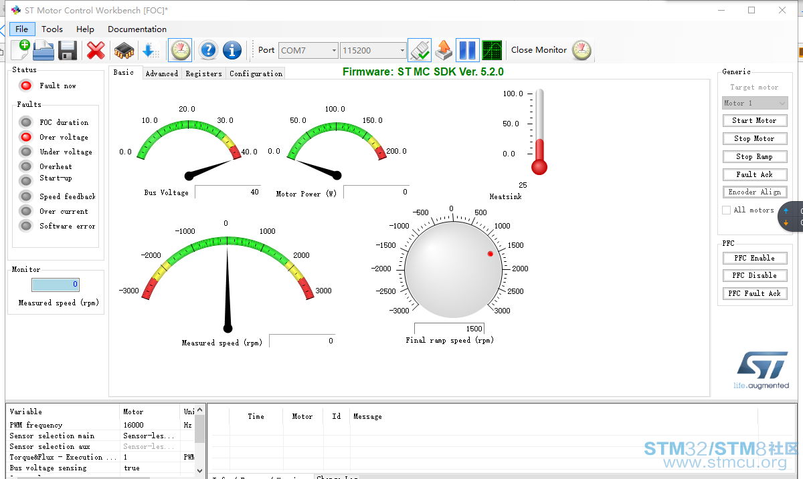Click the variable table vertical scrollbar
The width and height of the screenshot is (803, 479).
coord(199,441)
